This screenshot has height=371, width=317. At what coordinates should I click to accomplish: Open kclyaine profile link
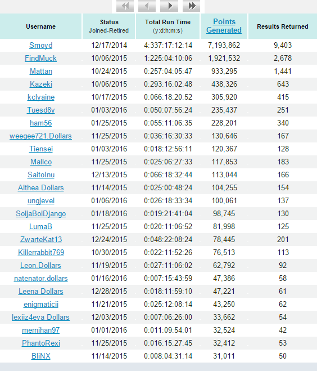pyautogui.click(x=41, y=97)
